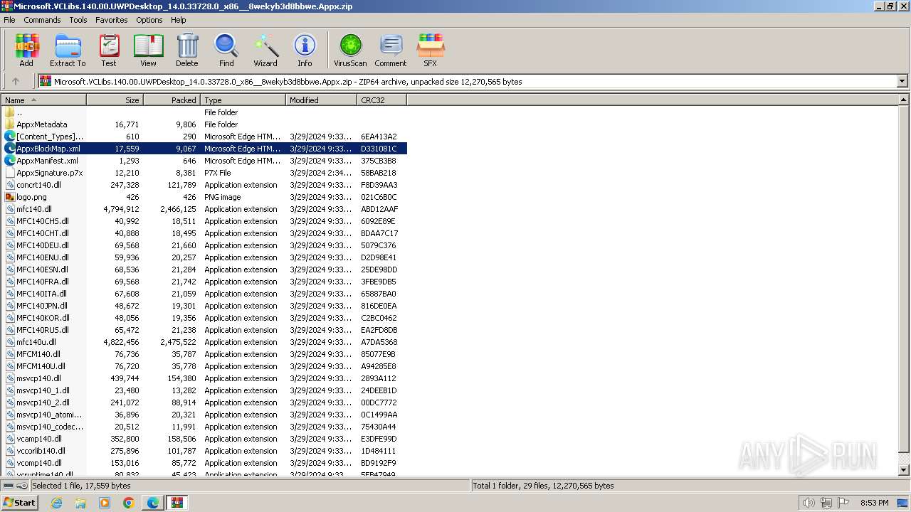
Task: Open the Windows Start menu
Action: [19, 502]
